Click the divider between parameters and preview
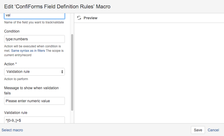This screenshot has height=136, width=224. [74, 68]
